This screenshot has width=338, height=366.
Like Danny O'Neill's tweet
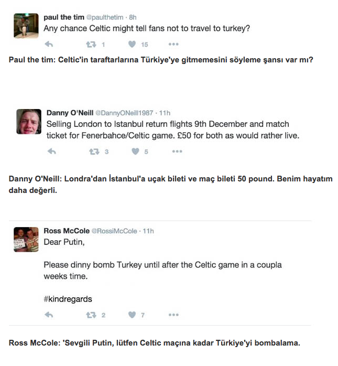click(135, 152)
